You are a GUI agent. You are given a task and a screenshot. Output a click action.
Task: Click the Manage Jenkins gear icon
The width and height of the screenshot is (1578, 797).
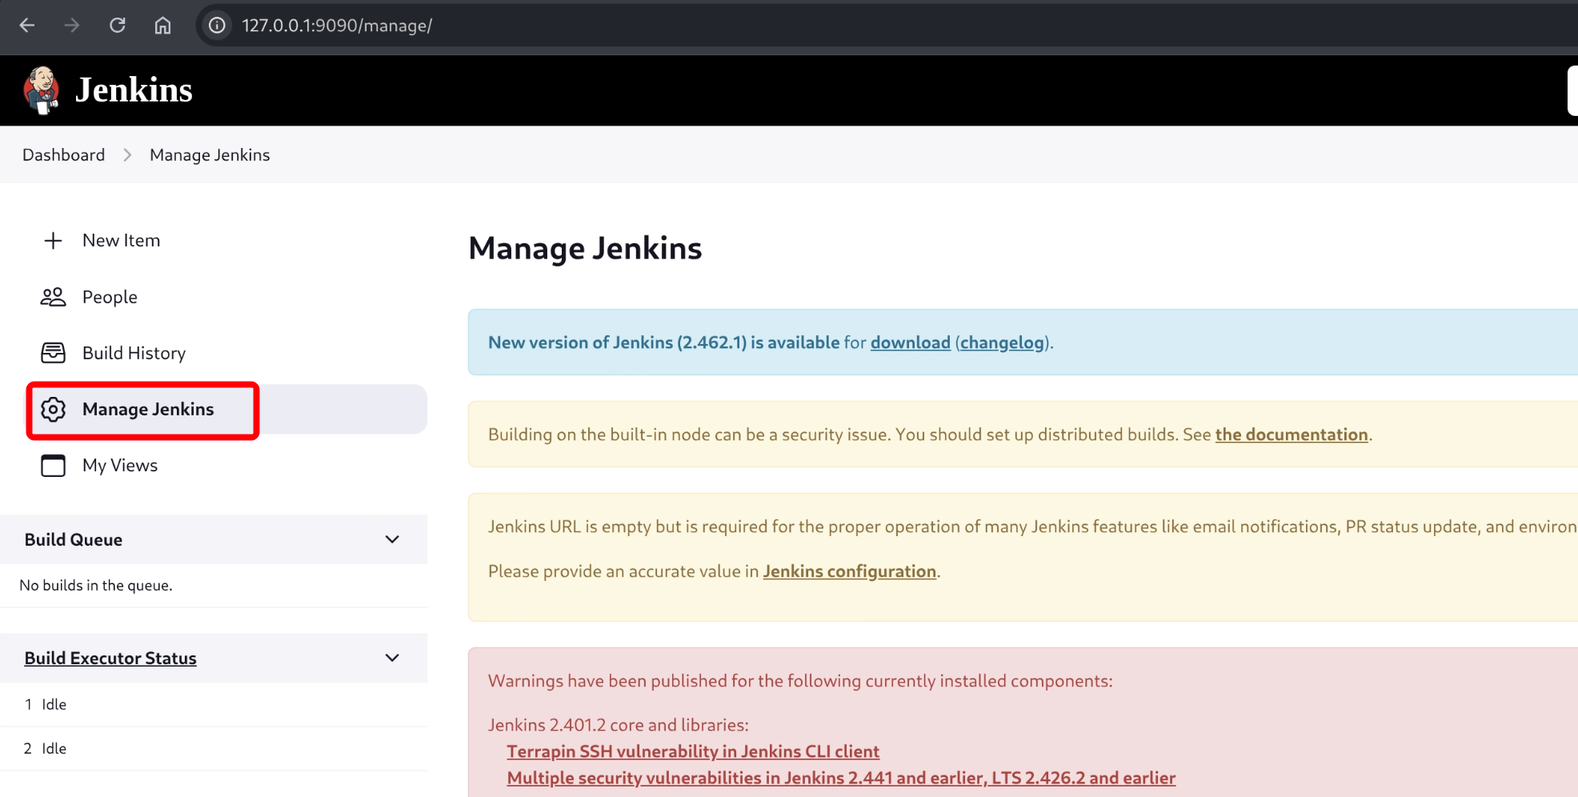coord(53,410)
